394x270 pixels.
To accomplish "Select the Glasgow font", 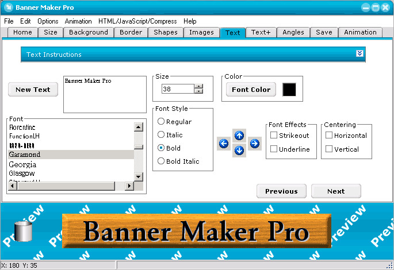I will (x=71, y=173).
